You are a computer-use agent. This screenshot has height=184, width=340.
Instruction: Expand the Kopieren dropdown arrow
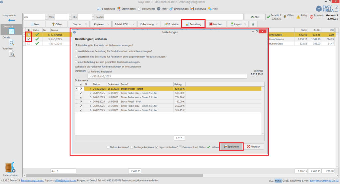click(108, 24)
